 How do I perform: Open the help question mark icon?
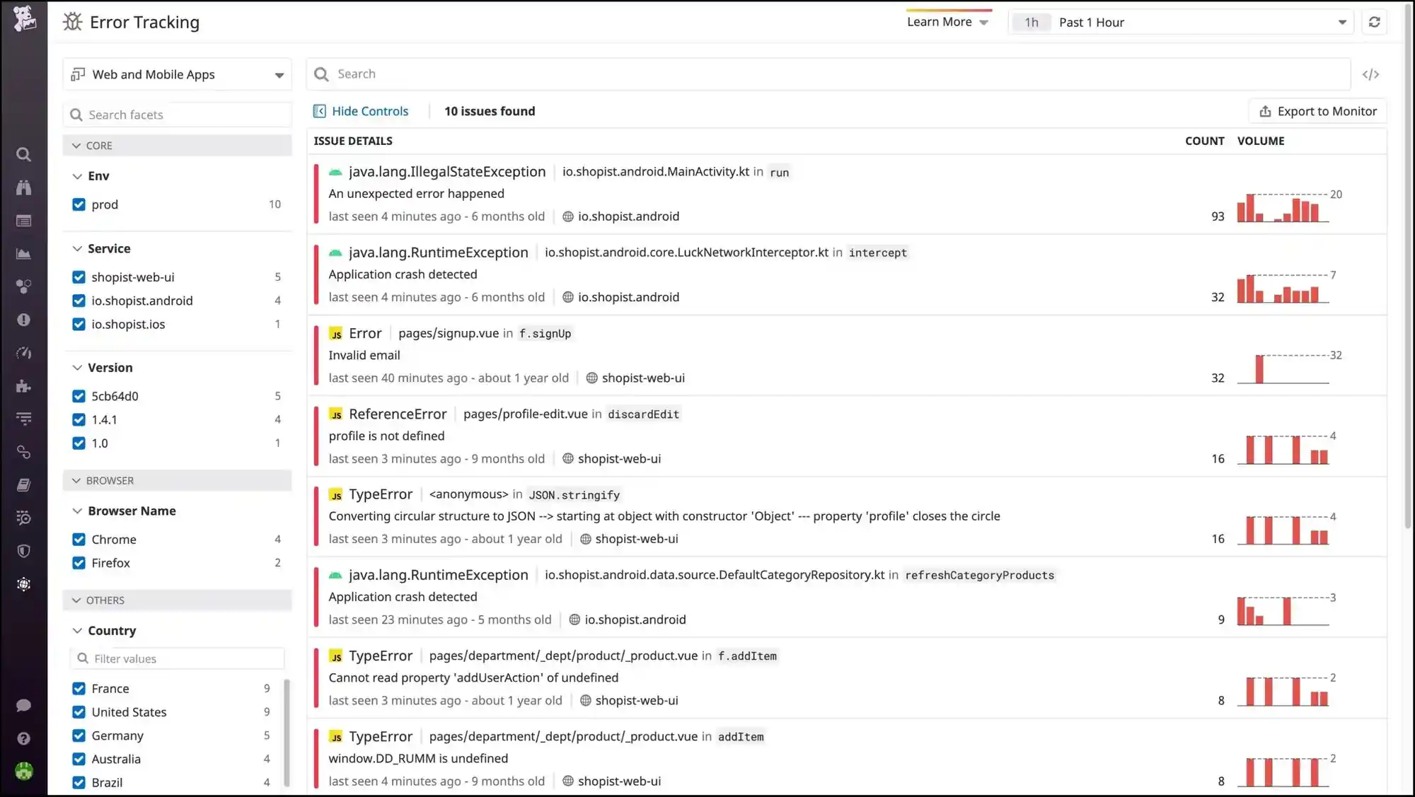tap(23, 738)
